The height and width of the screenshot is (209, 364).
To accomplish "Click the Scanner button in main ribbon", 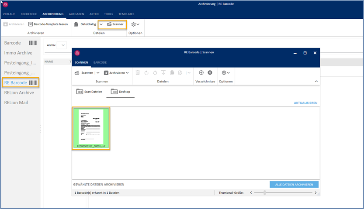I will (x=115, y=24).
